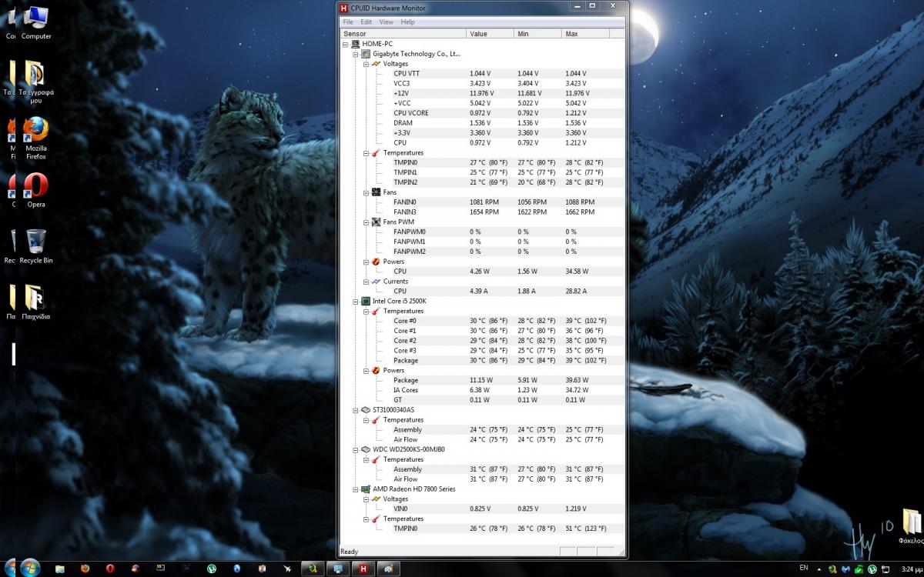Click the HWMonitor red H taskbar button
The width and height of the screenshot is (924, 577).
click(363, 569)
